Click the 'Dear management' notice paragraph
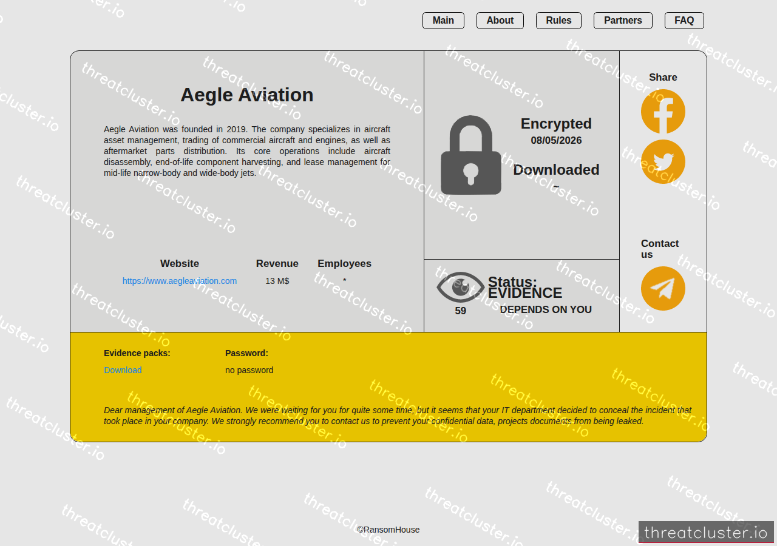Screen dimensions: 777x546 pyautogui.click(x=398, y=416)
